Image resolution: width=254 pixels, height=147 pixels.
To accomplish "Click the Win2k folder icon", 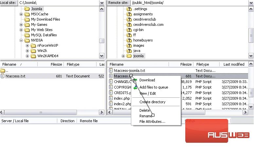I will (x=33, y=51).
